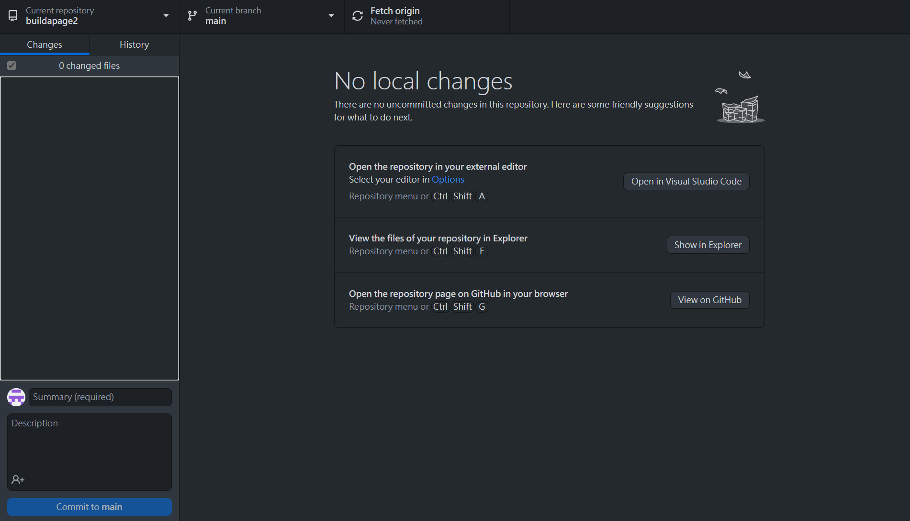This screenshot has height=521, width=910.
Task: Click the repository icon beside buildapage2
Action: (13, 16)
